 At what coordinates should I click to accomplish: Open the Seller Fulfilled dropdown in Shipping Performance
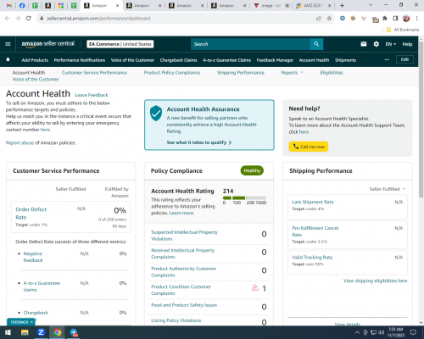(388, 189)
